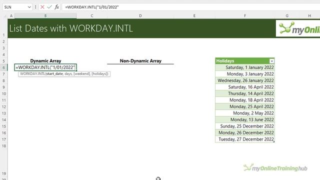Select cell Saturday, 1 January 2022
The width and height of the screenshot is (320, 180).
[x=244, y=67]
